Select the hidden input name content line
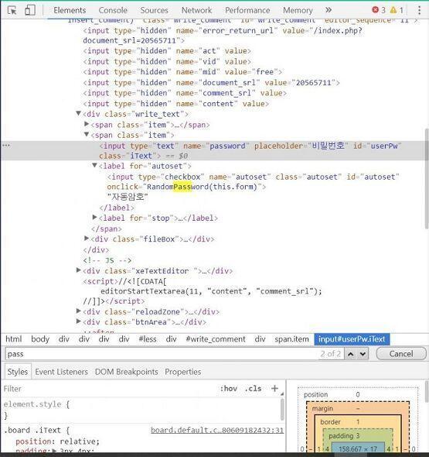Image resolution: width=429 pixels, height=457 pixels. coord(175,104)
